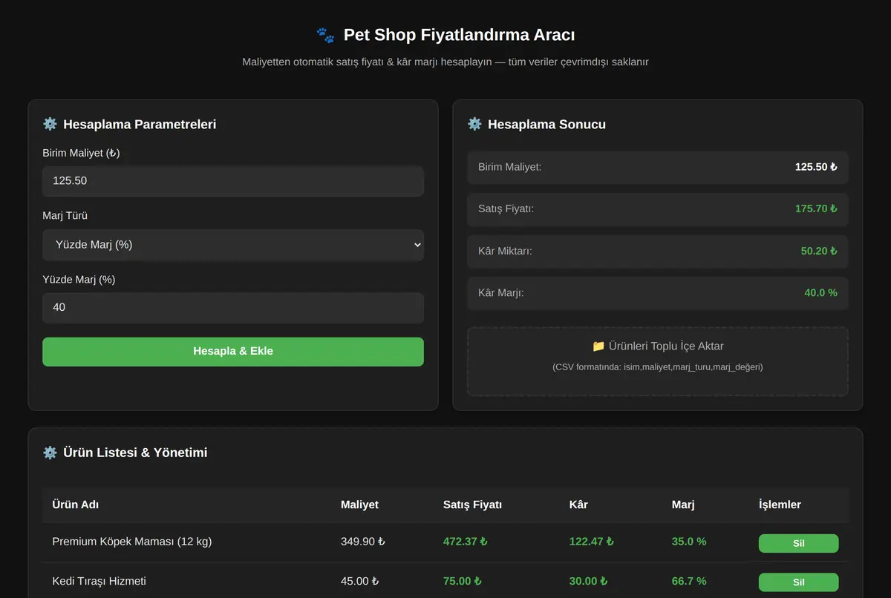Click the 50.20 ₺ Kâr Miktarı result
The image size is (891, 598).
pyautogui.click(x=819, y=251)
